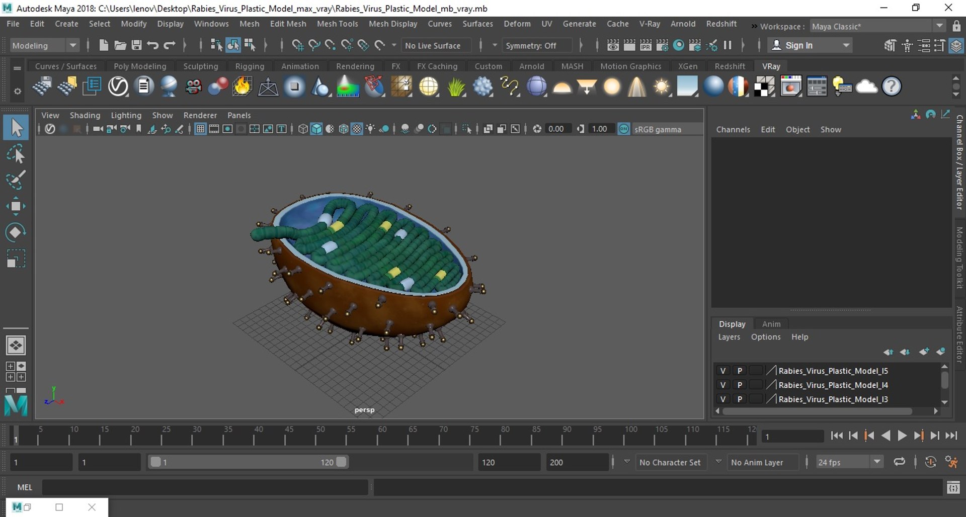
Task: Toggle visibility of Rabies_Virus_Plastic_Model_l3 layer
Action: [x=722, y=399]
